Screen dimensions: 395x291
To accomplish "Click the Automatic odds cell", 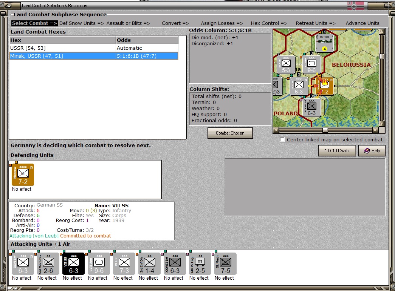I will [x=147, y=48].
